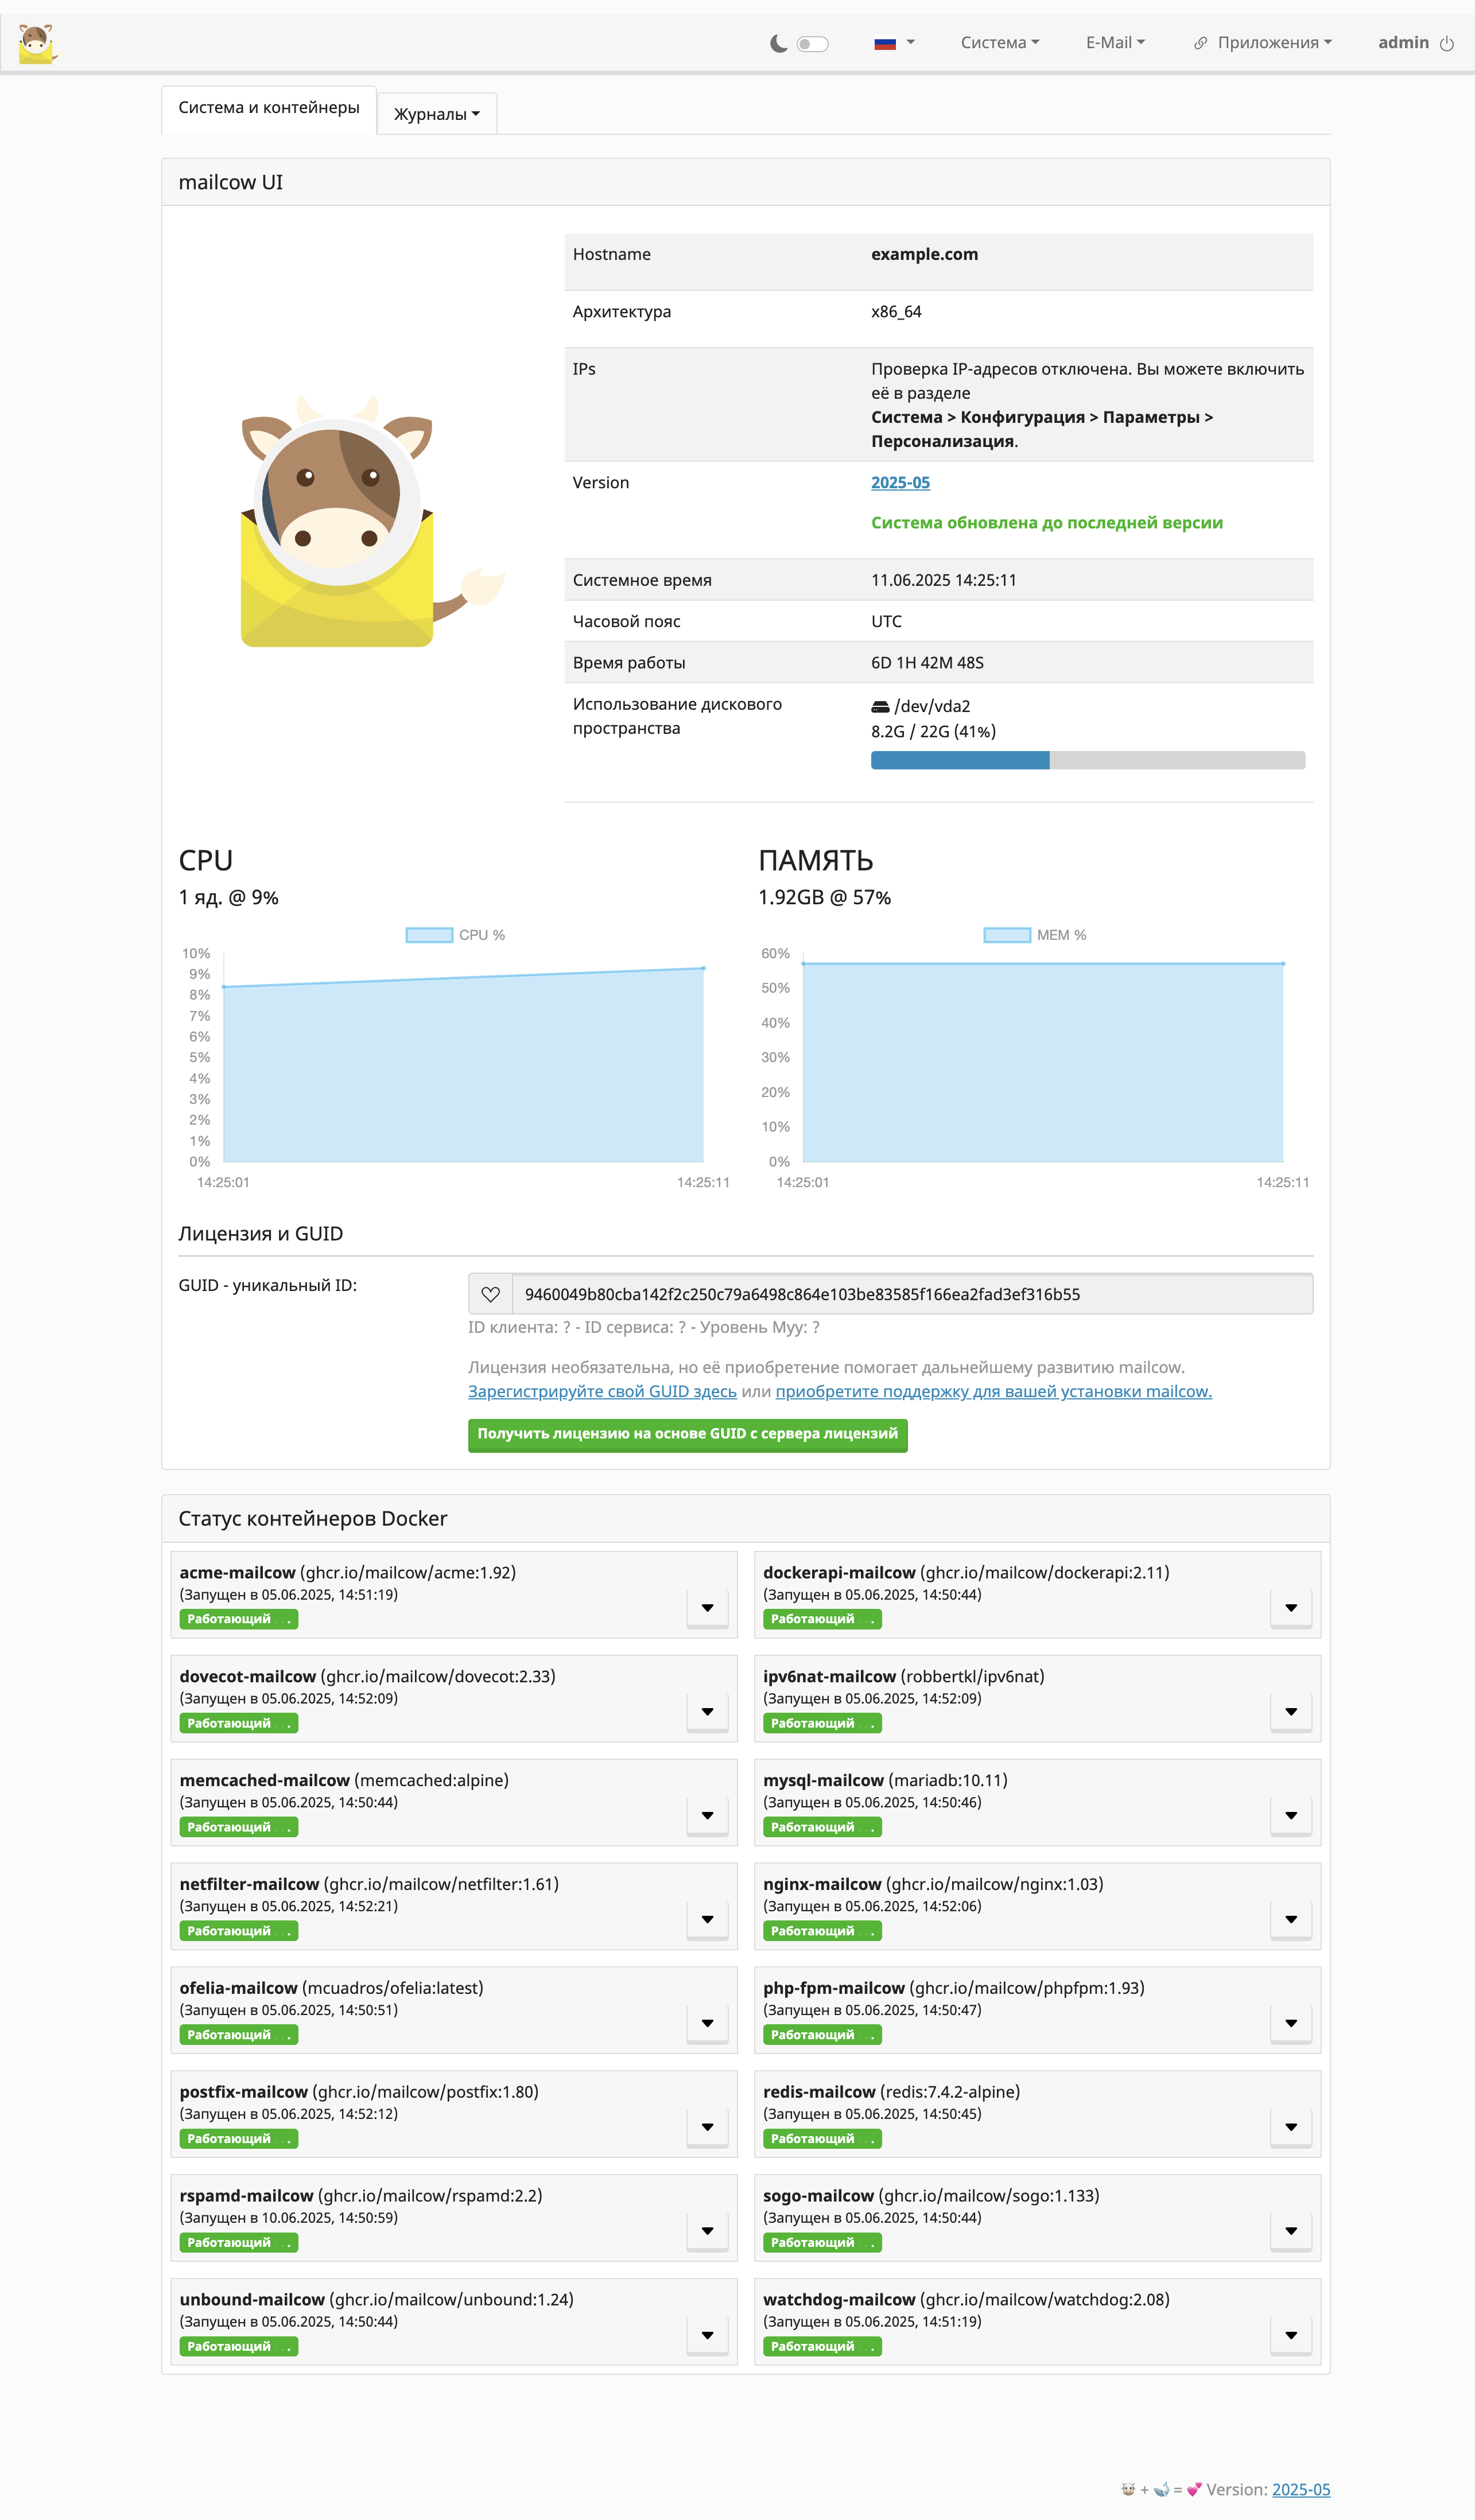Image resolution: width=1475 pixels, height=2520 pixels.
Task: Click the system time 11.06.2025 14:25:11
Action: coord(943,580)
